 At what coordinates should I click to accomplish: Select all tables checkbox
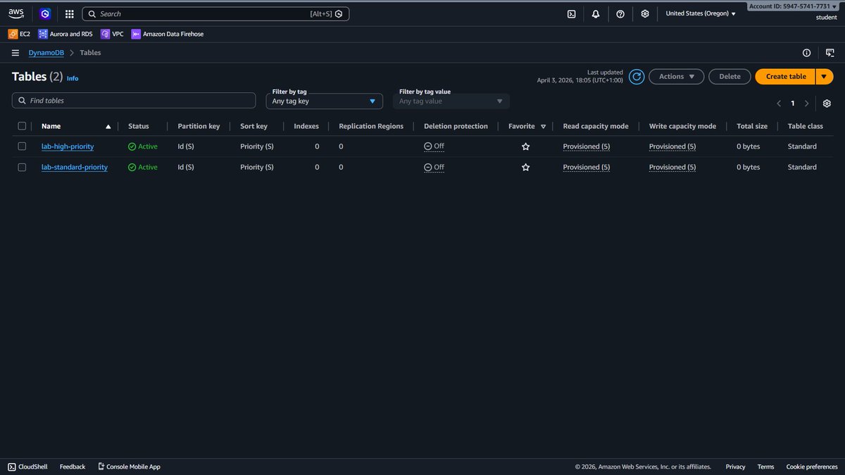coord(22,126)
